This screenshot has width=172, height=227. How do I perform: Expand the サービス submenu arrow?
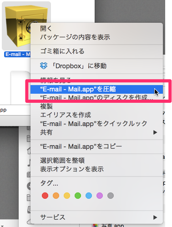[x=155, y=217]
